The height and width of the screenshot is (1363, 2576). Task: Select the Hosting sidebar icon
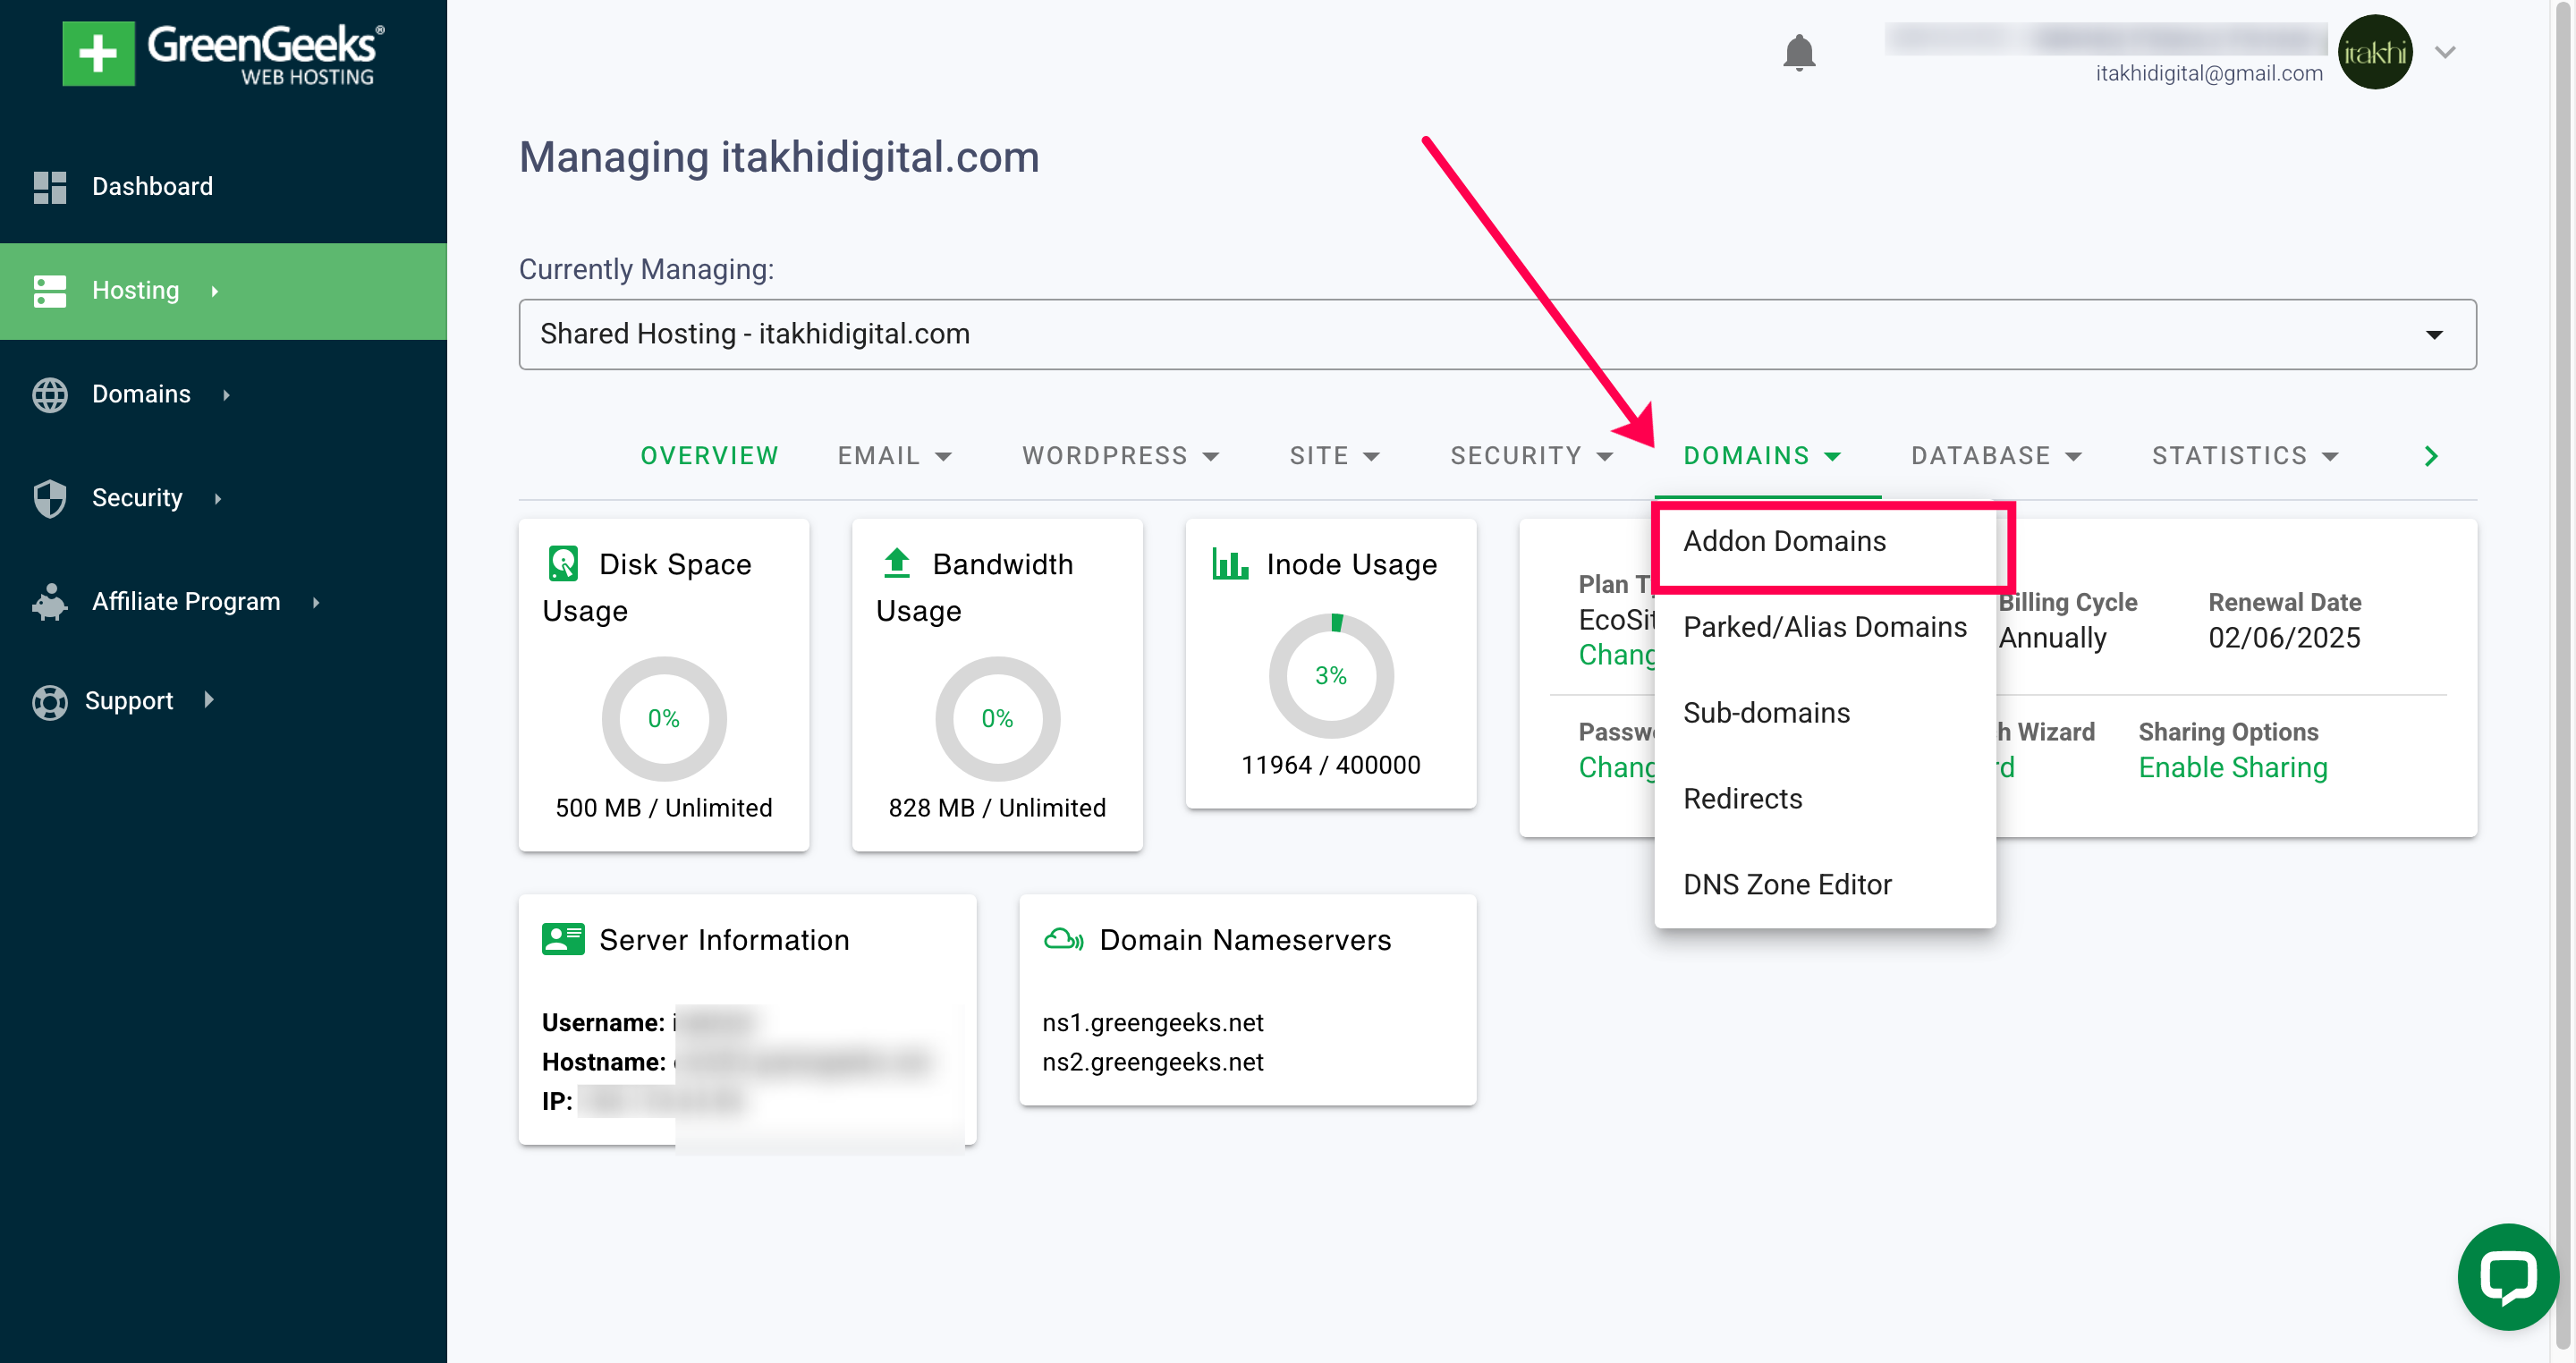[50, 290]
